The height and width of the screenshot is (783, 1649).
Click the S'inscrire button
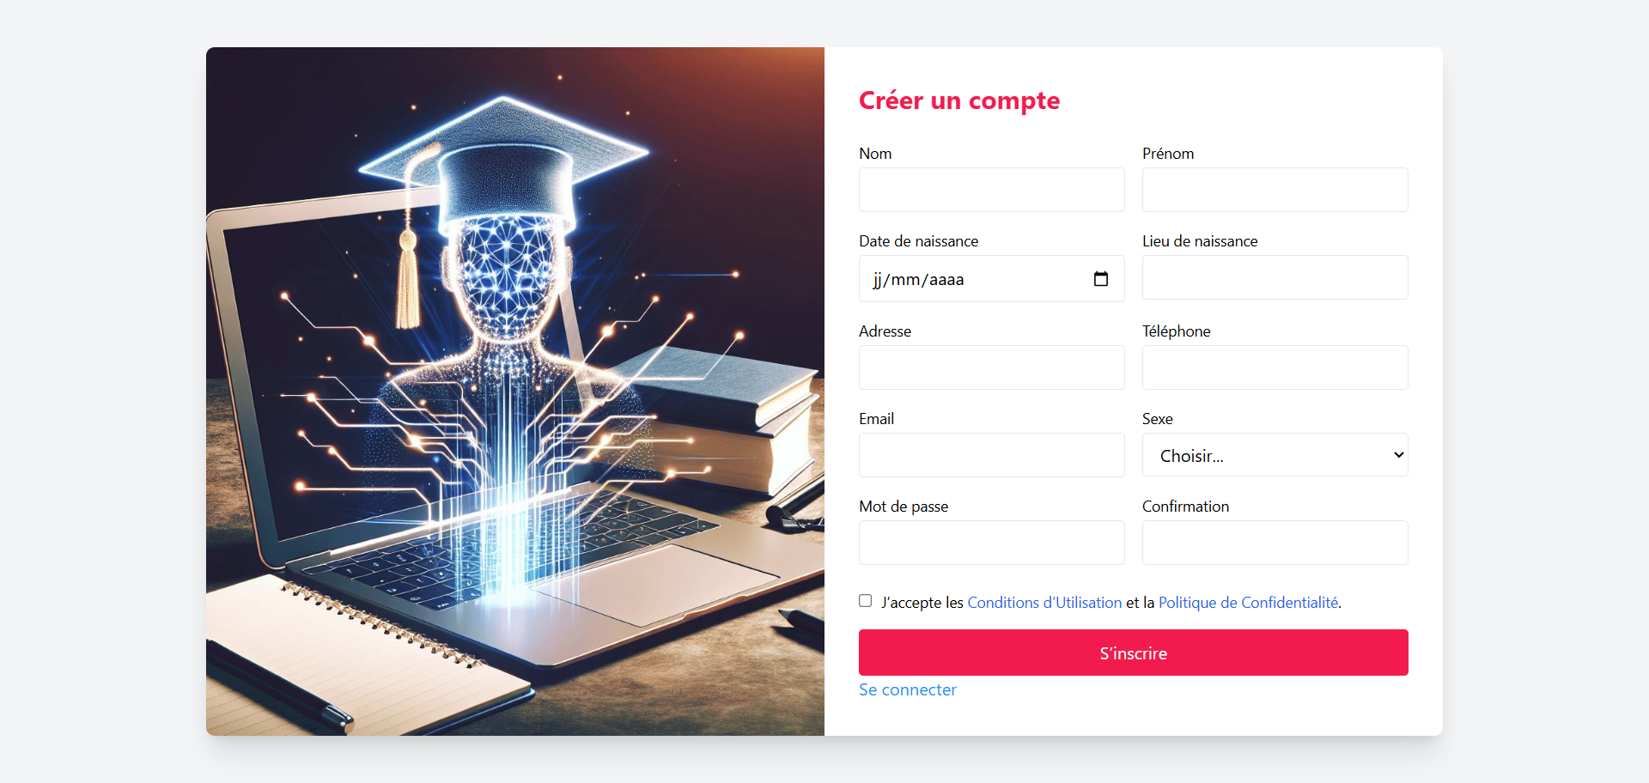(1134, 652)
